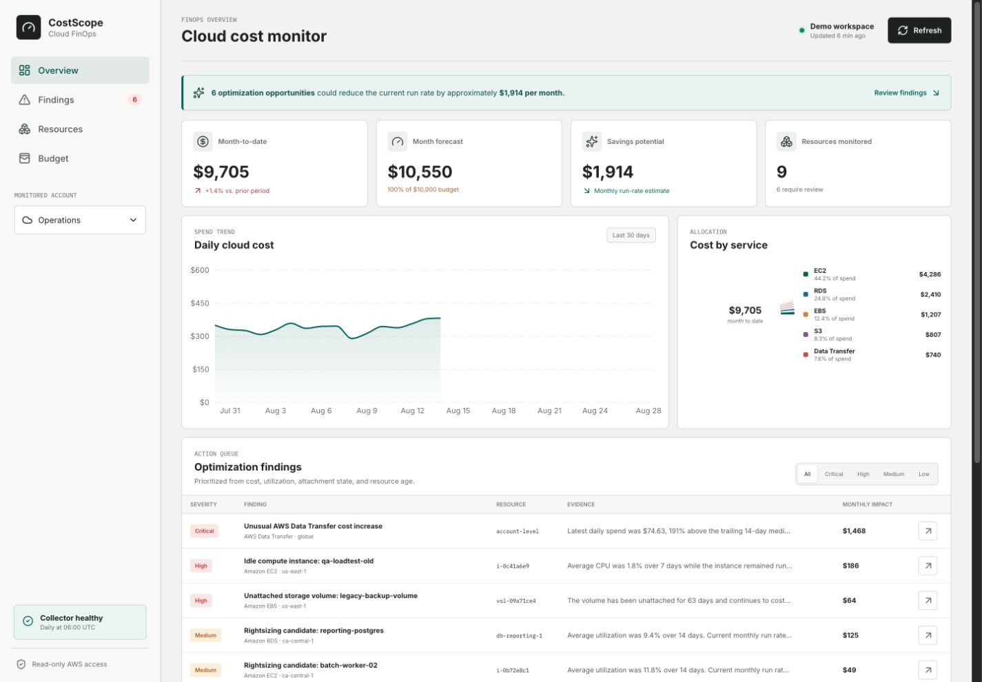This screenshot has height=682, width=982.
Task: Open the Resources page in the sidebar
Action: coord(80,129)
